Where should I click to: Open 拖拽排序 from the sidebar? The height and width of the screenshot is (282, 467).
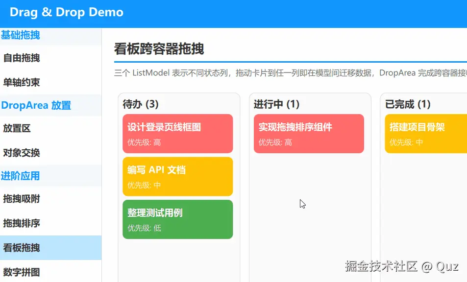click(50, 223)
